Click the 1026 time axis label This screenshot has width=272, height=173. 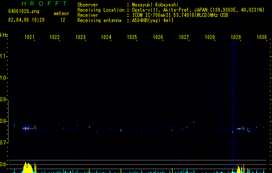[x=158, y=37]
